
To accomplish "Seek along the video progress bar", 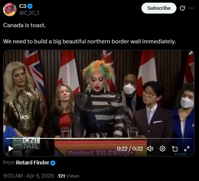I will click(x=99, y=138).
